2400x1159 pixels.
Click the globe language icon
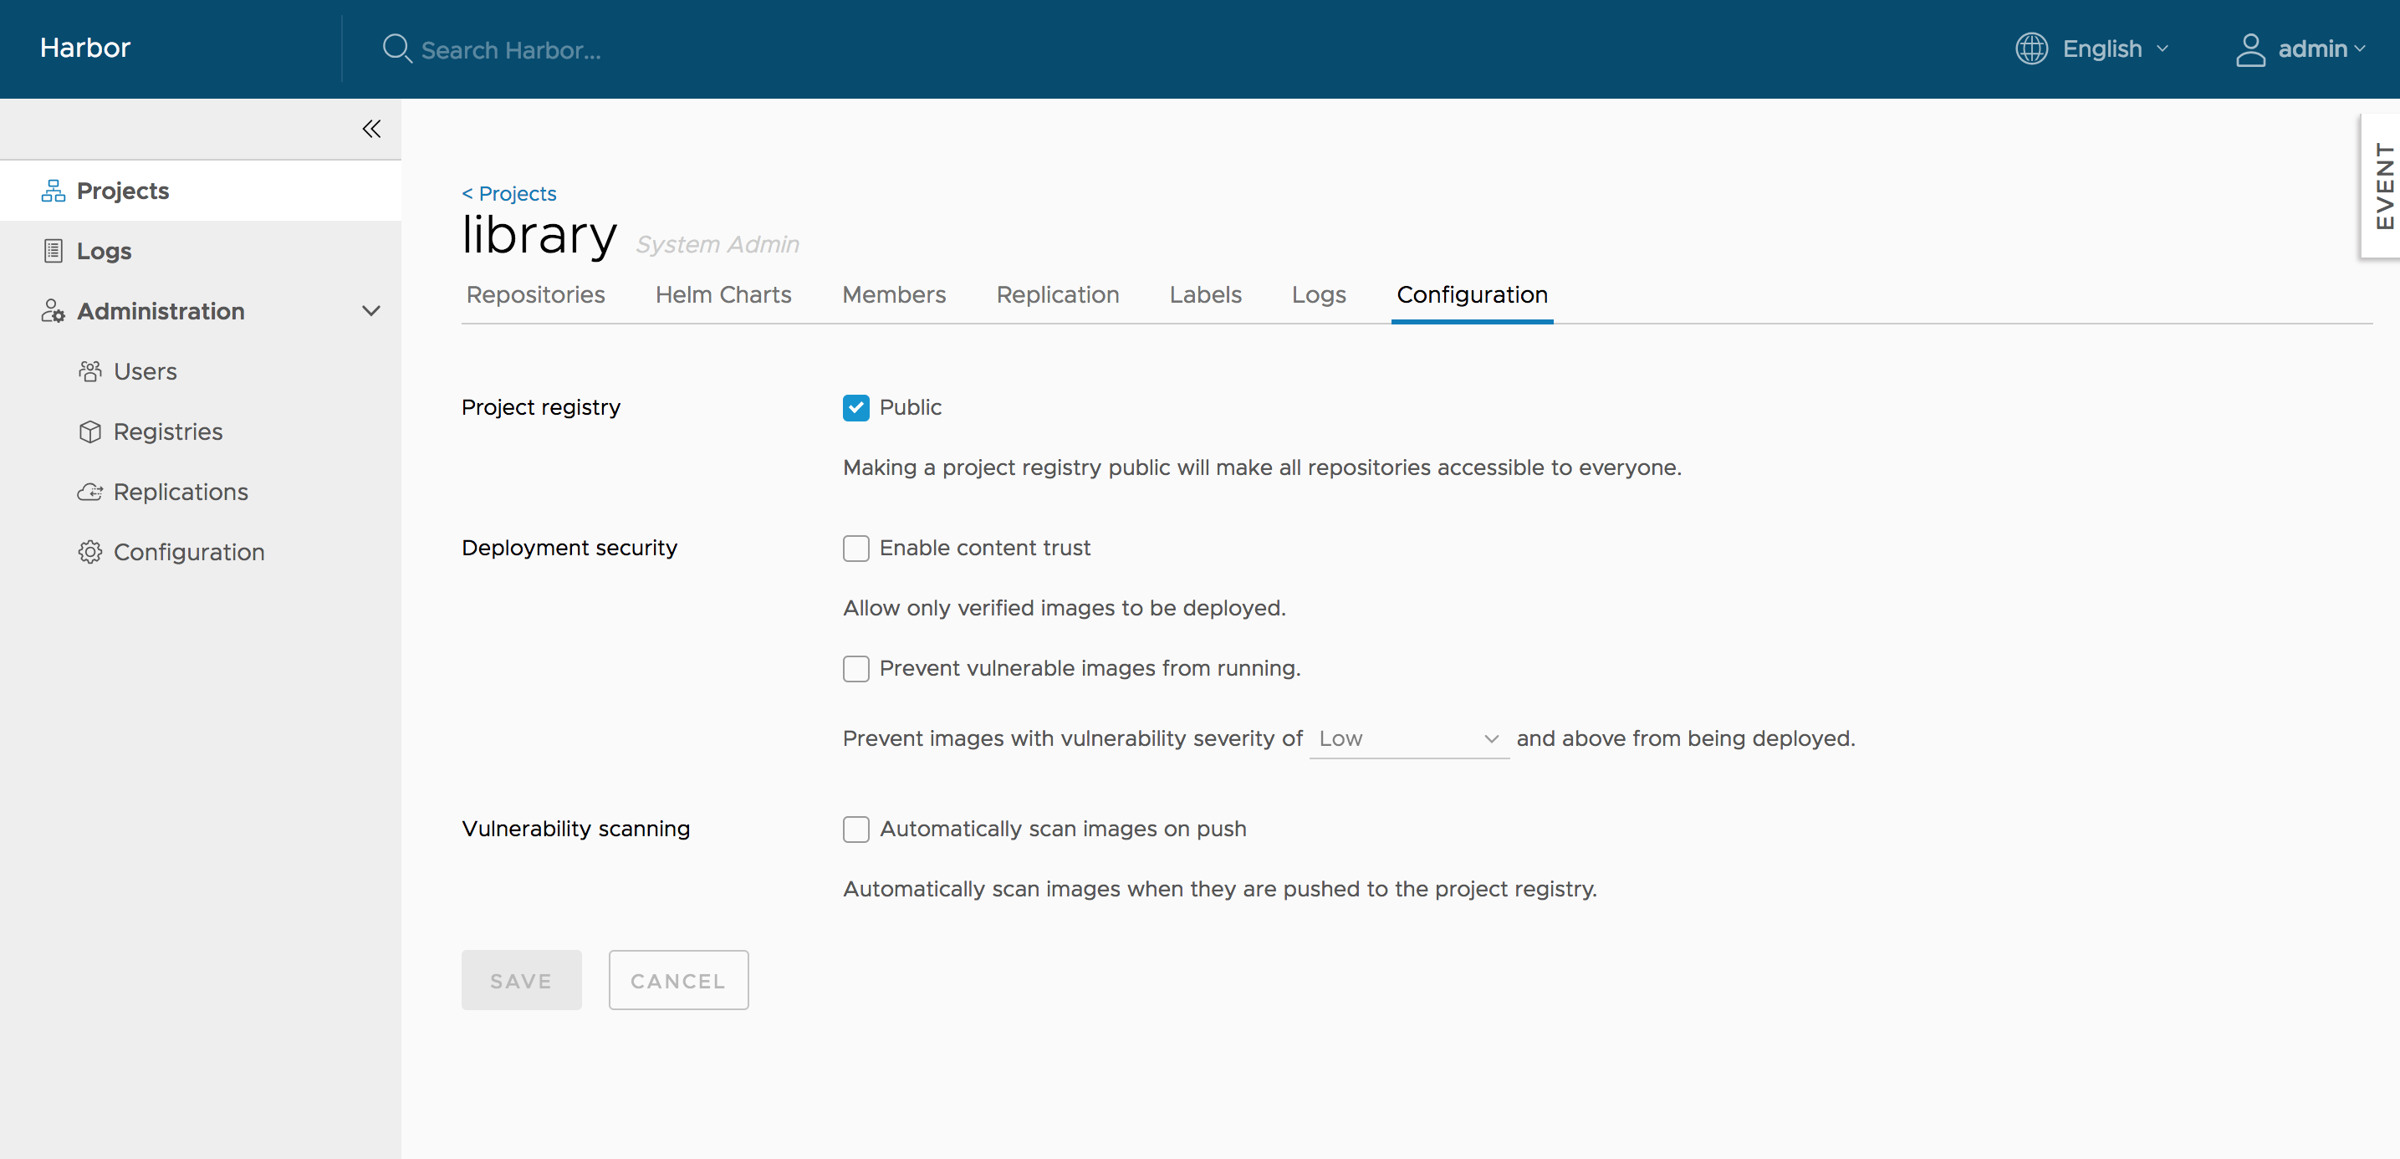point(2031,49)
